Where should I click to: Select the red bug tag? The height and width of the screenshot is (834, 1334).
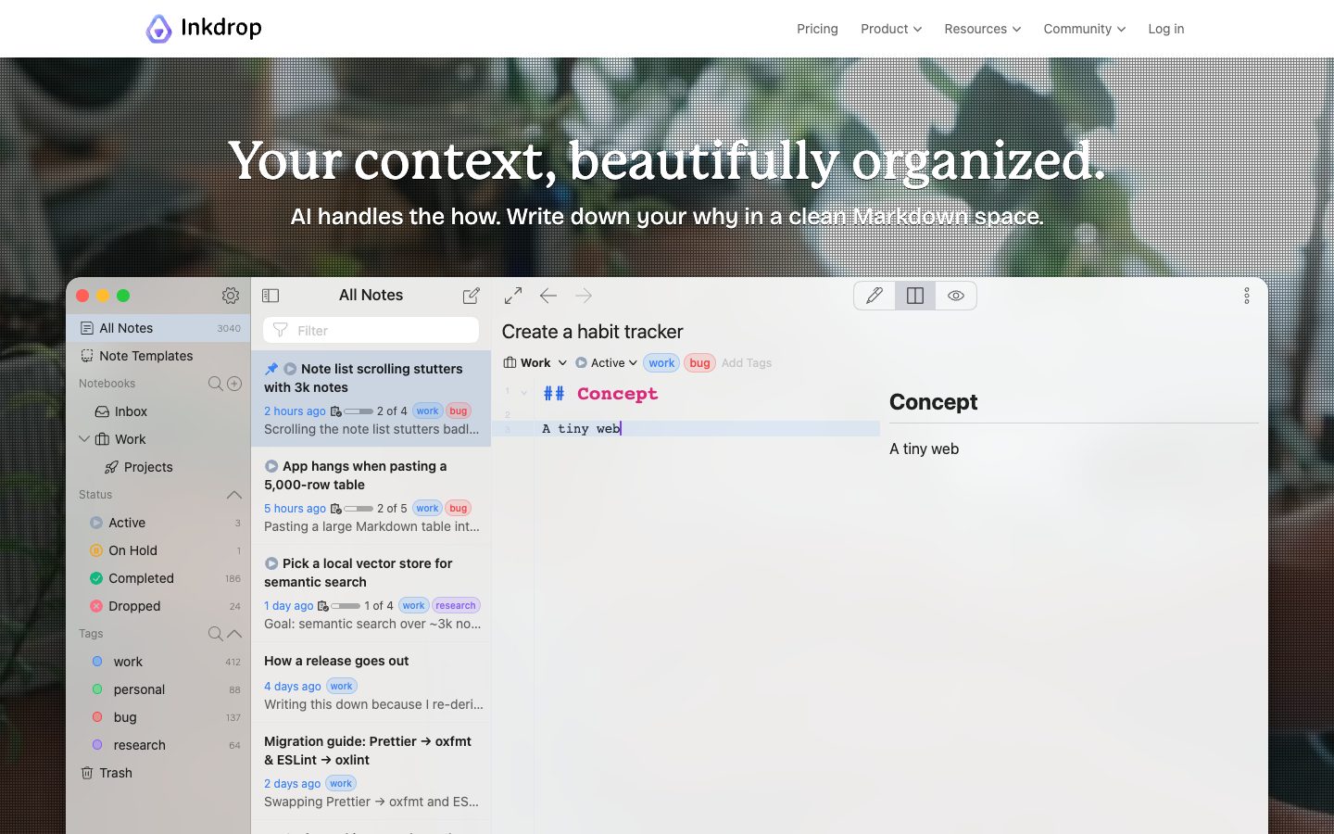click(x=158, y=717)
